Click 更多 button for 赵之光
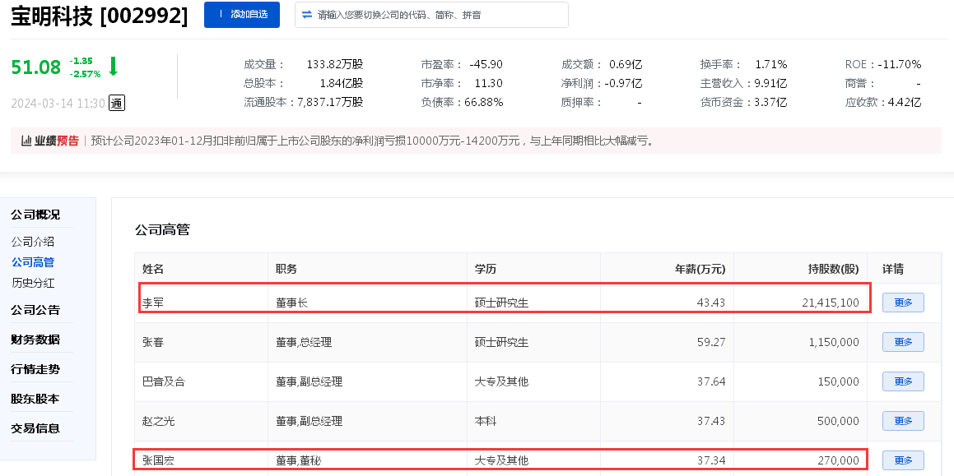Screen dimensions: 954x476 [903, 421]
